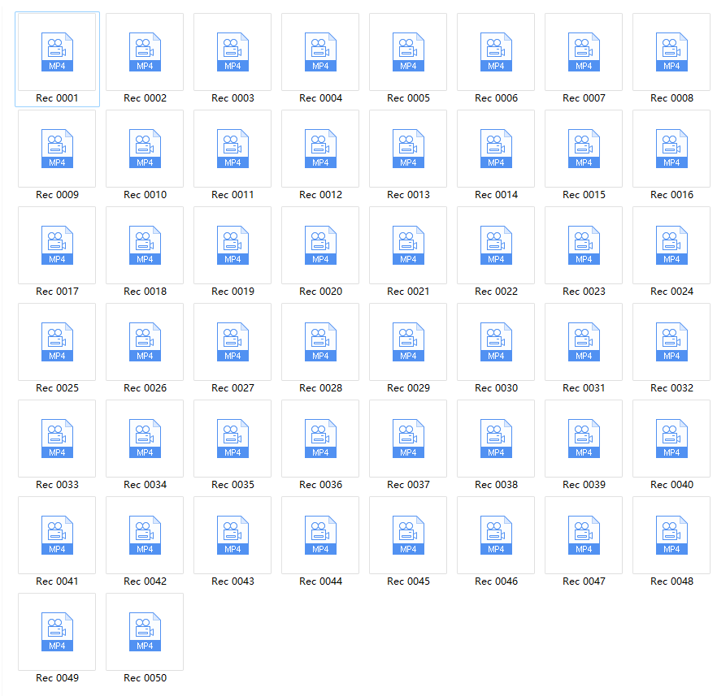Select the Rec 0027 MP4 file icon
Image resolution: width=717 pixels, height=696 pixels.
tap(232, 342)
